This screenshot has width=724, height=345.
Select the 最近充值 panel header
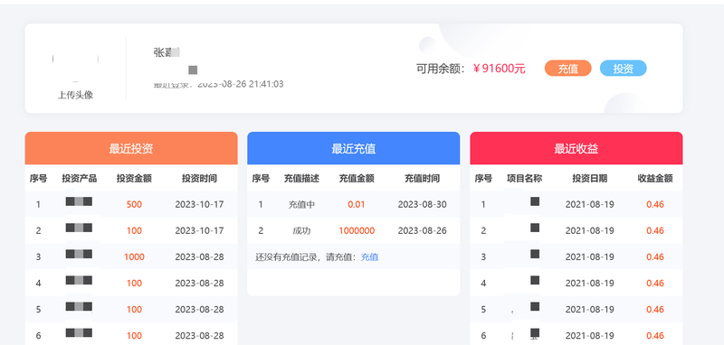tap(354, 148)
